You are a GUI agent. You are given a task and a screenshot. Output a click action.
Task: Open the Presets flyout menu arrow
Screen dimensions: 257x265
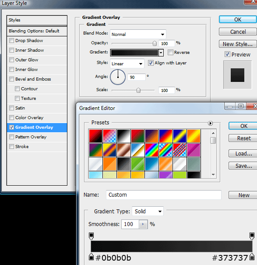point(210,123)
